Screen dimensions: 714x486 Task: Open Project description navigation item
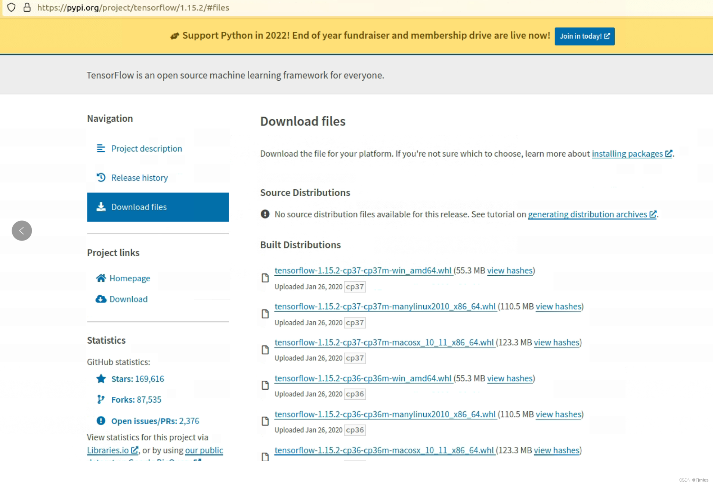[x=146, y=149]
